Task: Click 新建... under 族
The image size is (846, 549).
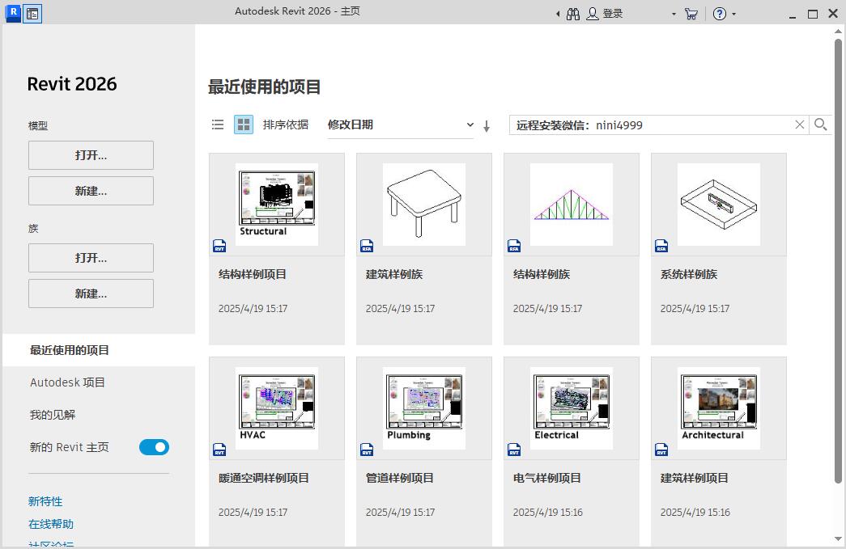Action: click(91, 294)
